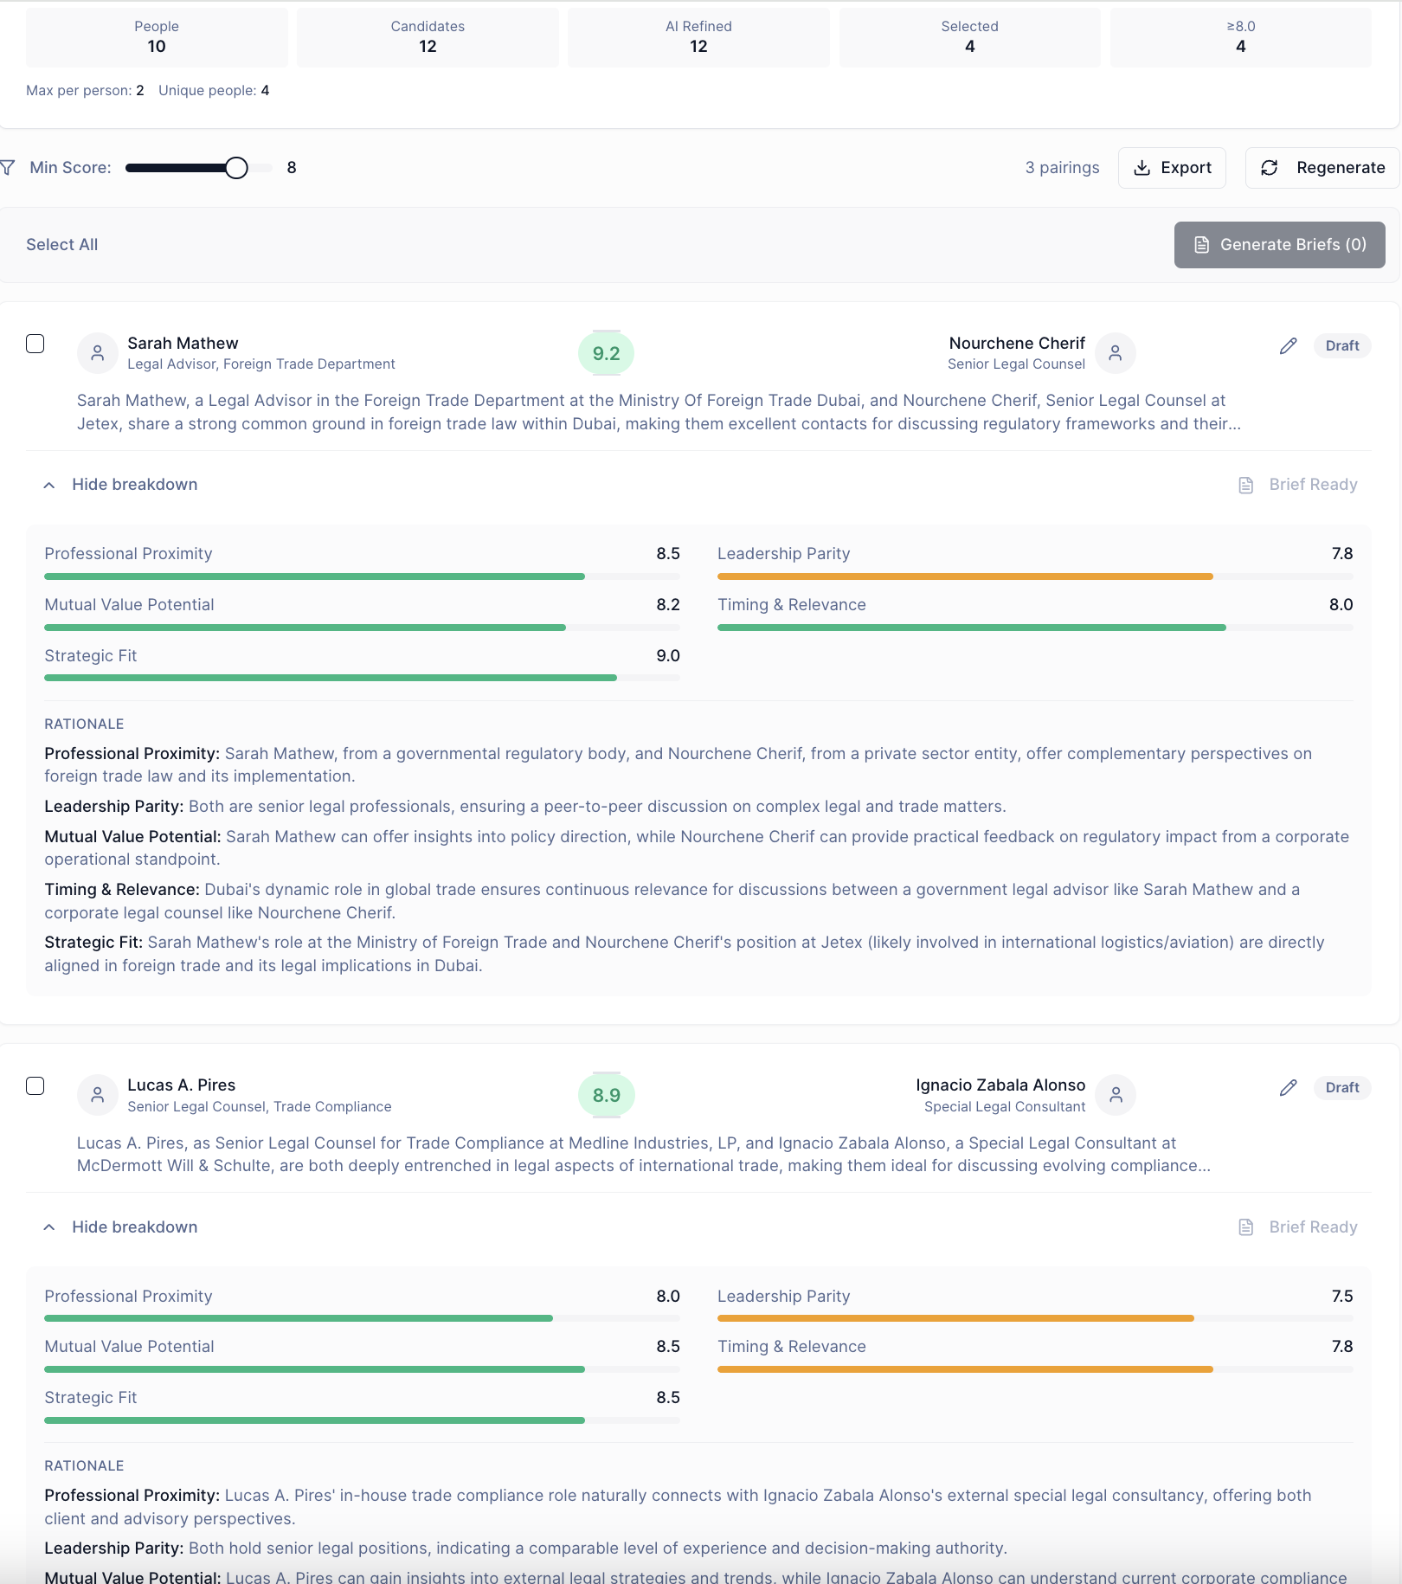
Task: Click Nourchene Cherif's avatar icon
Action: click(x=1116, y=353)
